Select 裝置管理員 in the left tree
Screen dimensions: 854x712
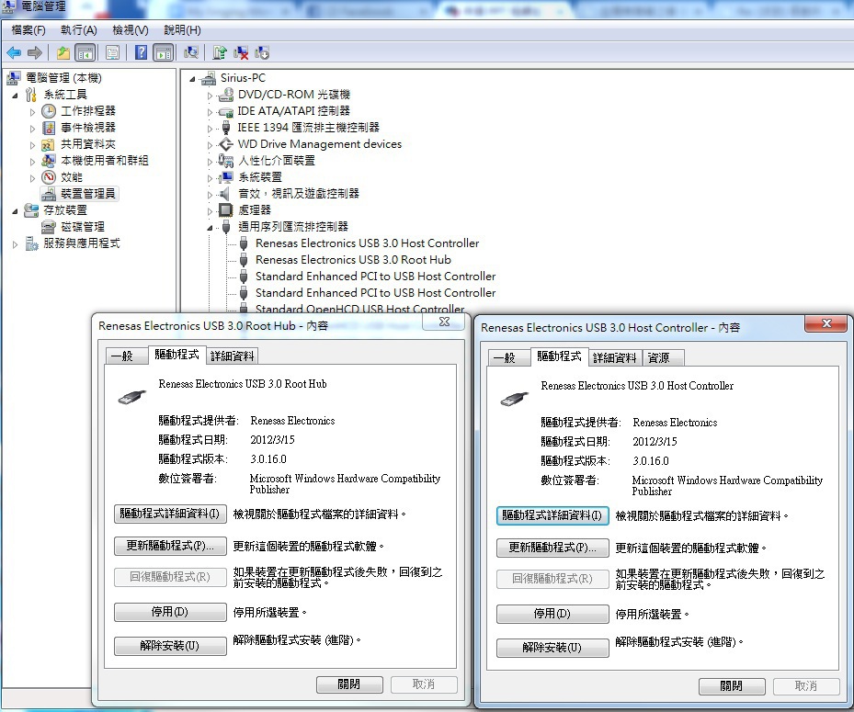[87, 194]
